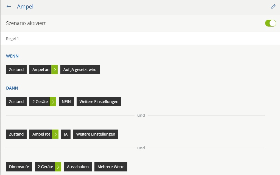
Task: Click the NEIN value button
Action: tap(66, 102)
